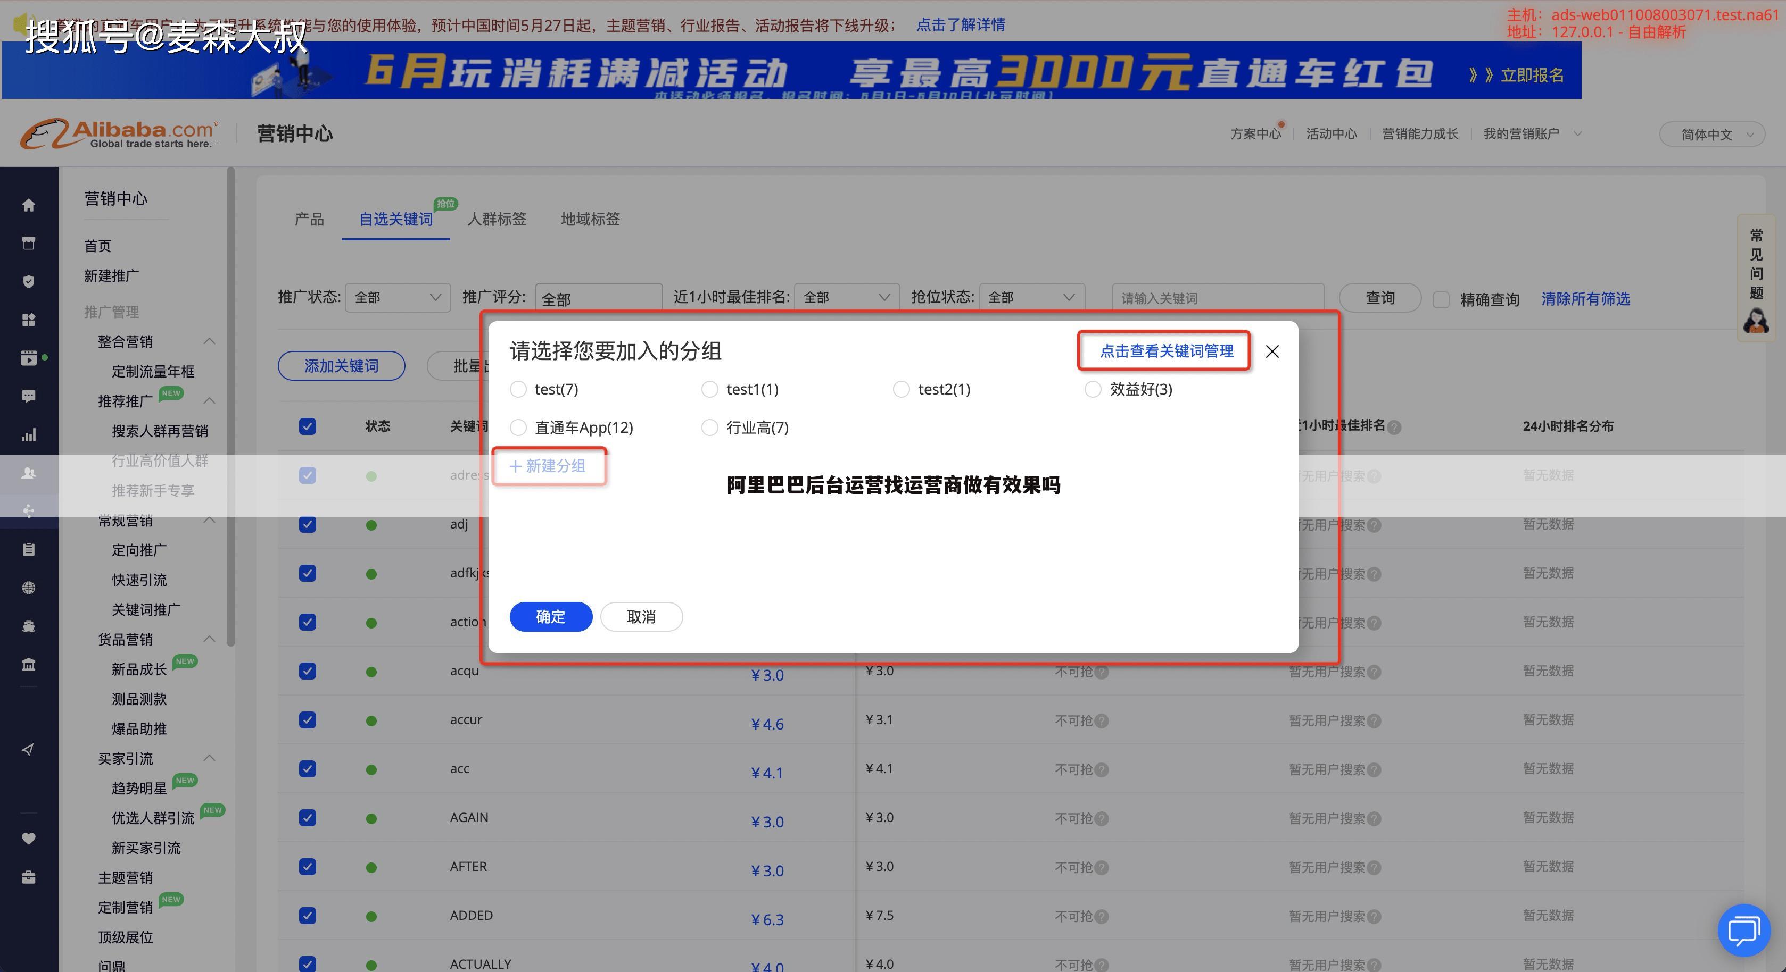The width and height of the screenshot is (1786, 972).
Task: Click the 查询 search button
Action: coord(1380,298)
